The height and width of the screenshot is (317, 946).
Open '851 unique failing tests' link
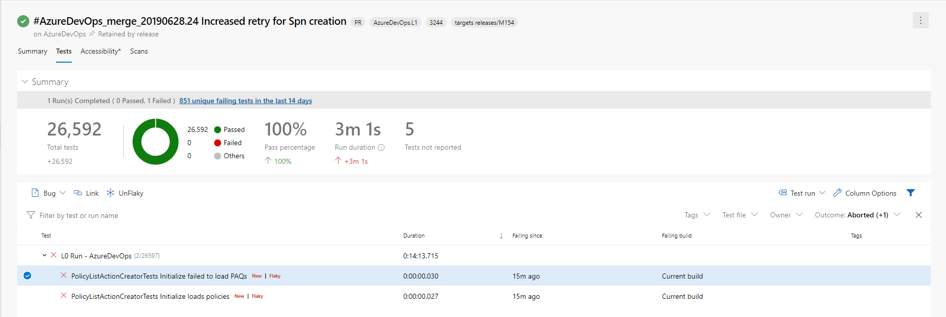click(246, 101)
